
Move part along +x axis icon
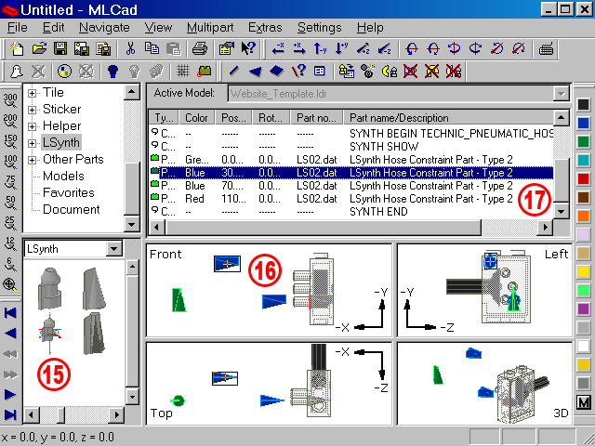tap(299, 49)
